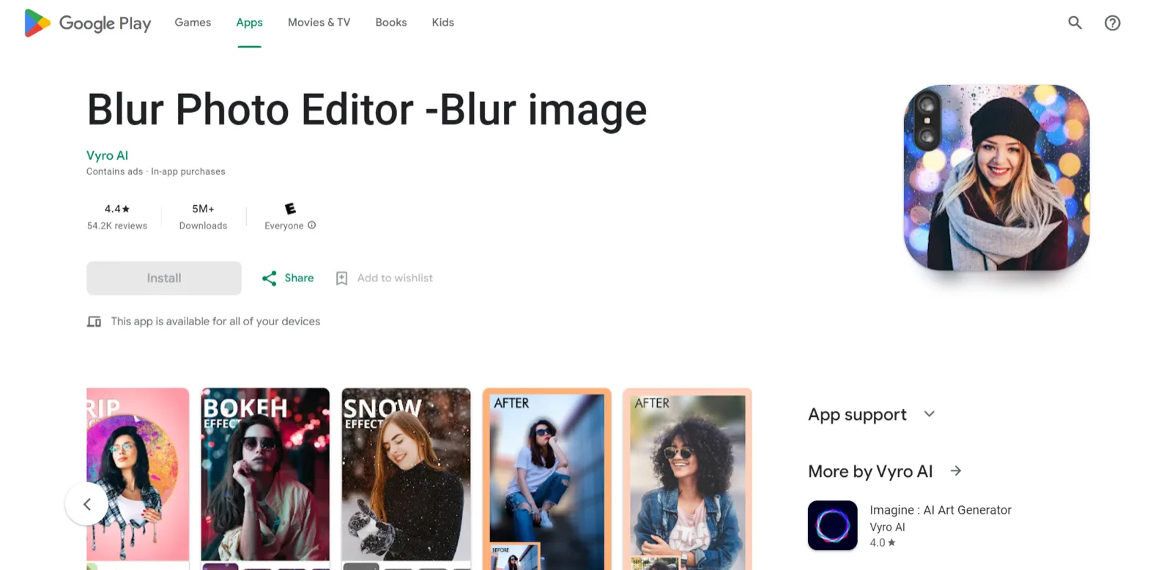1172x570 pixels.
Task: Open the help center icon
Action: pyautogui.click(x=1113, y=23)
